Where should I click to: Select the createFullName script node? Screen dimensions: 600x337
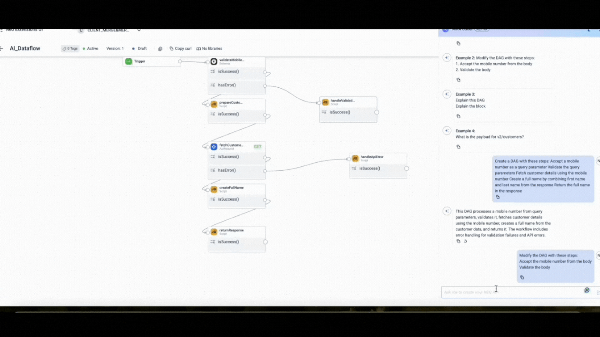(231, 188)
